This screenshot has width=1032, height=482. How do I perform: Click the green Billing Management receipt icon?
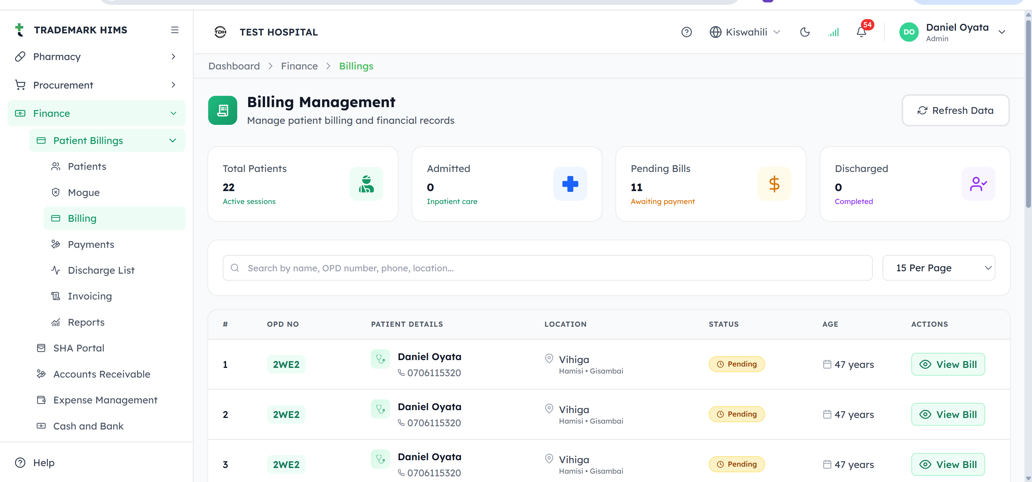[x=223, y=110]
